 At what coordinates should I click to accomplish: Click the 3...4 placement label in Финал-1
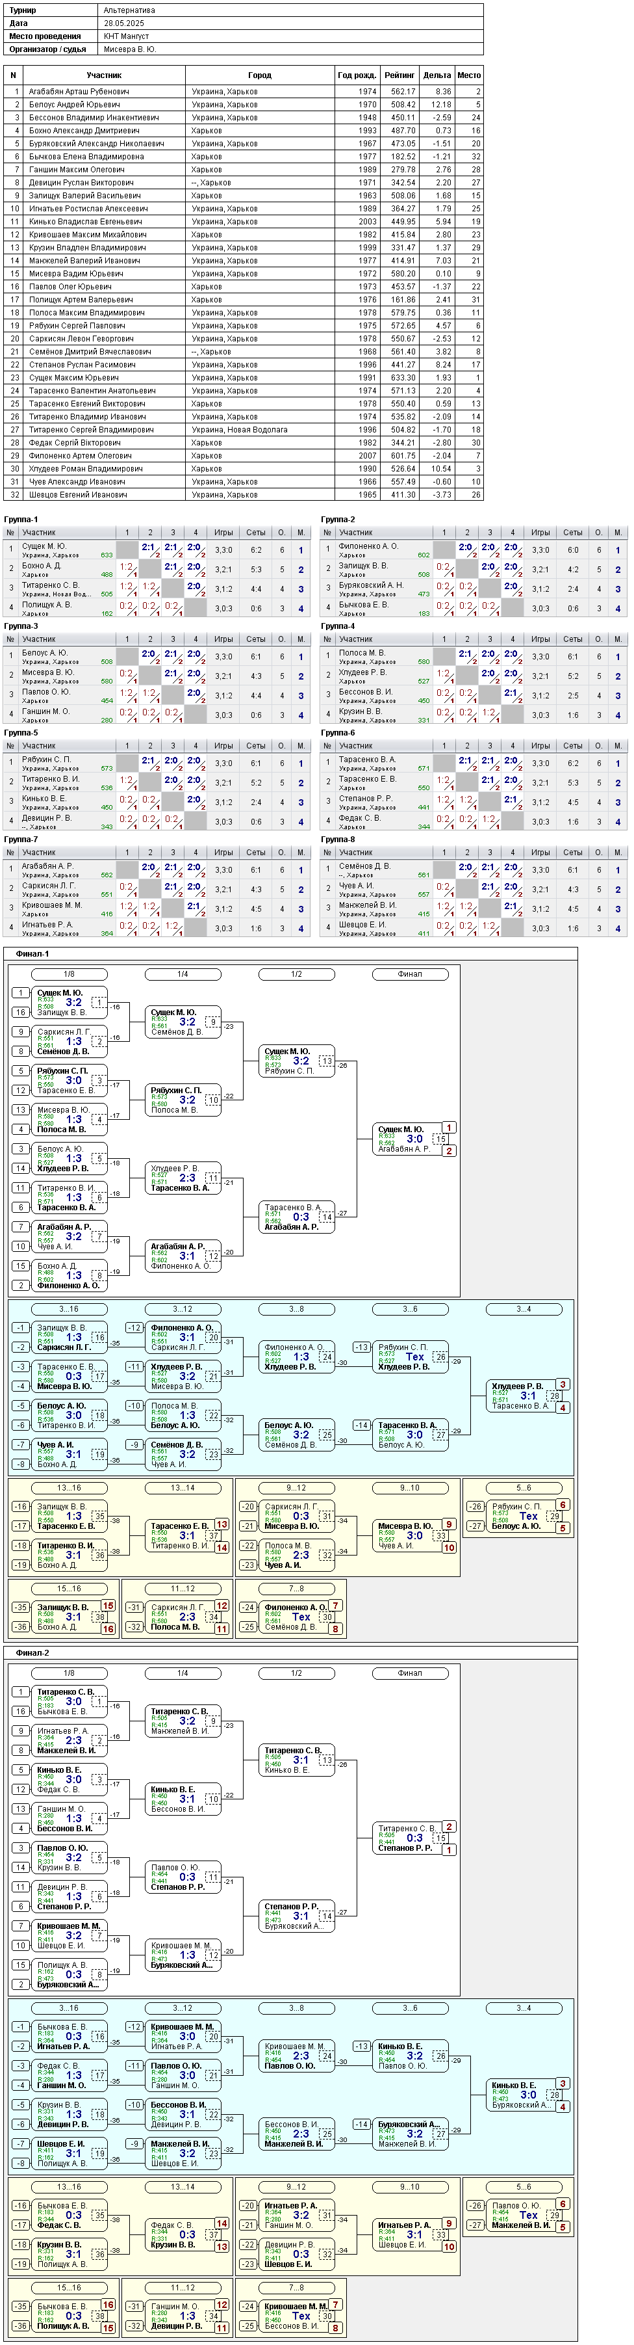coord(524,1309)
